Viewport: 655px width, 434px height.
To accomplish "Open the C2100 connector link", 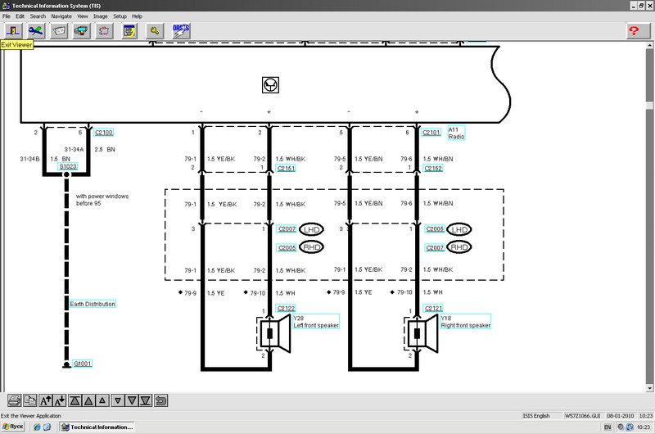I will (x=104, y=132).
